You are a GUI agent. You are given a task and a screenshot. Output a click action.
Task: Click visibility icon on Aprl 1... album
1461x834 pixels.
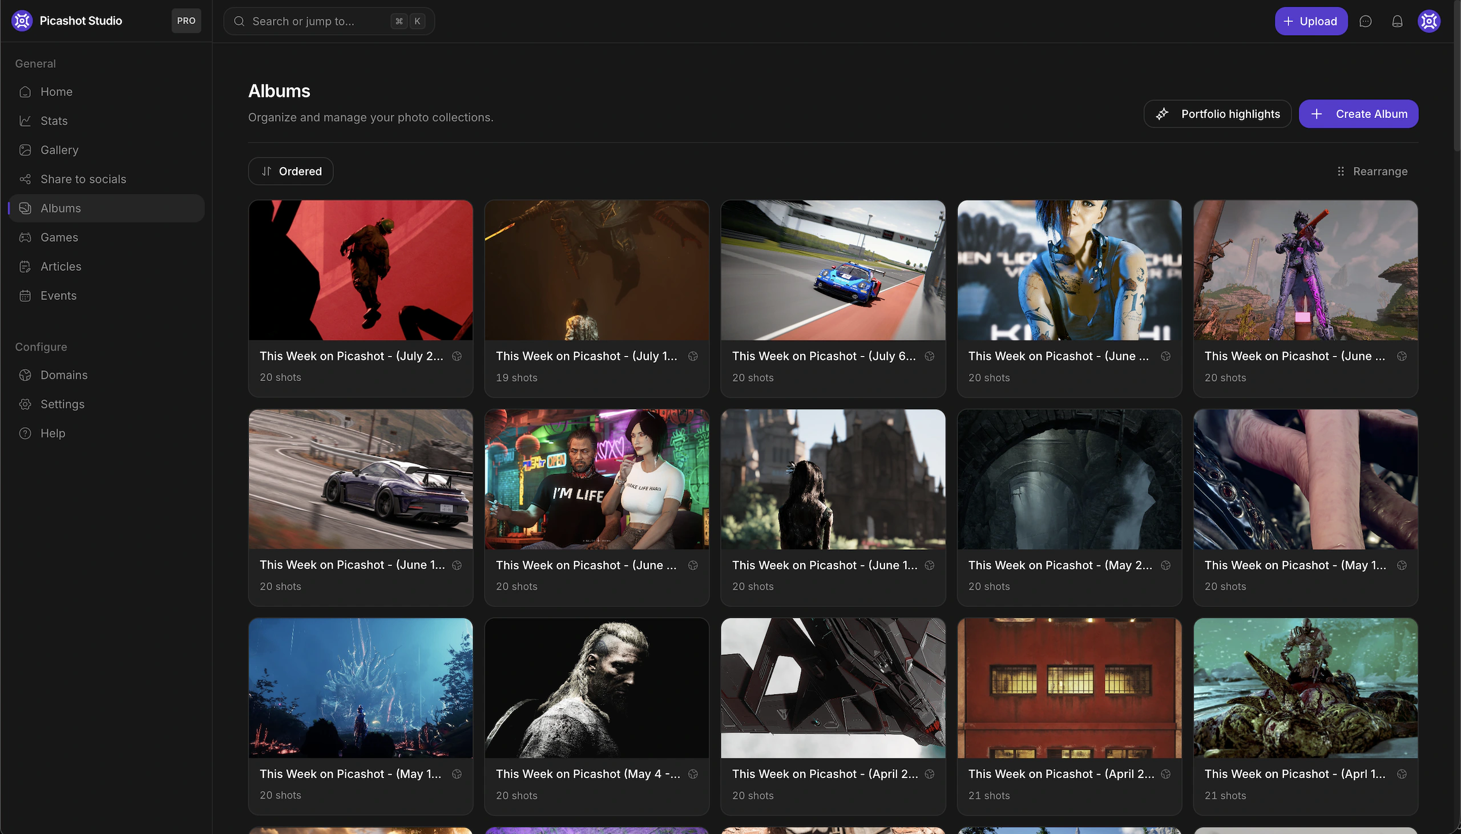pos(1402,774)
